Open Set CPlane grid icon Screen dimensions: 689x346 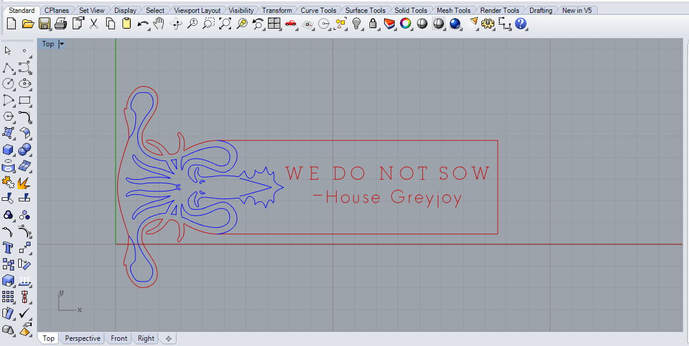coord(308,23)
